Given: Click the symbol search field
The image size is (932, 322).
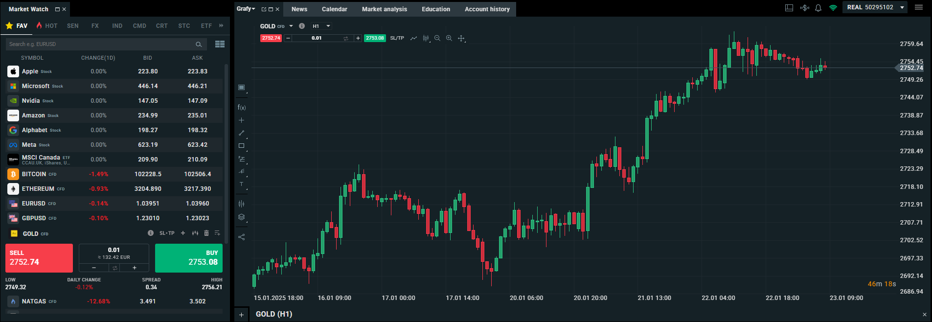Looking at the screenshot, I should 100,44.
